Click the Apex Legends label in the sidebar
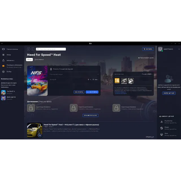The image size is (181, 181). 11,97
